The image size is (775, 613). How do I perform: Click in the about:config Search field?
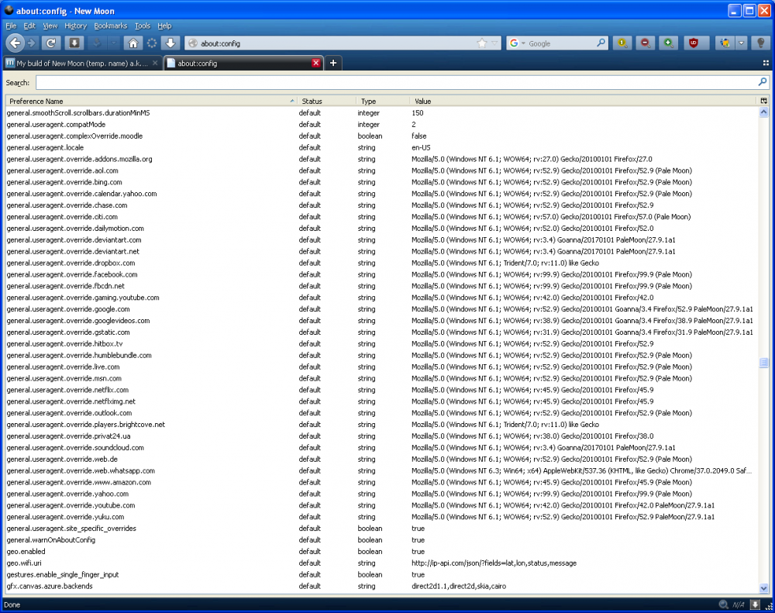pos(395,82)
